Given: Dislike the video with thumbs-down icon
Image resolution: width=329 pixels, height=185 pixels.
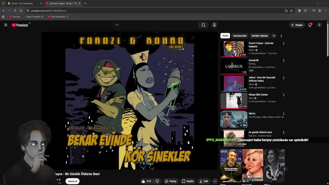Looking at the screenshot, I should click(x=157, y=181).
